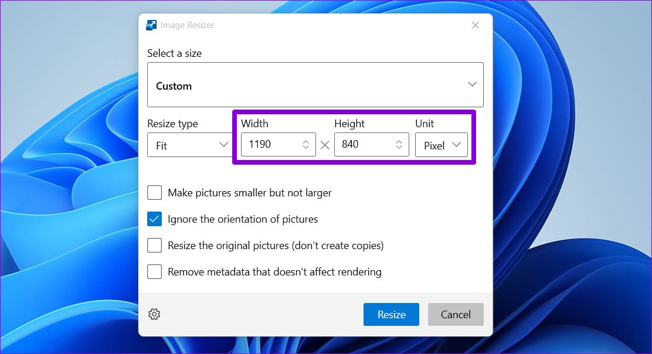Image resolution: width=652 pixels, height=354 pixels.
Task: Decrease width with the down arrow
Action: 305,147
